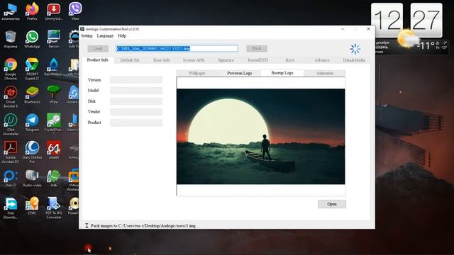Click the Load button
The width and height of the screenshot is (454, 255).
[x=98, y=49]
